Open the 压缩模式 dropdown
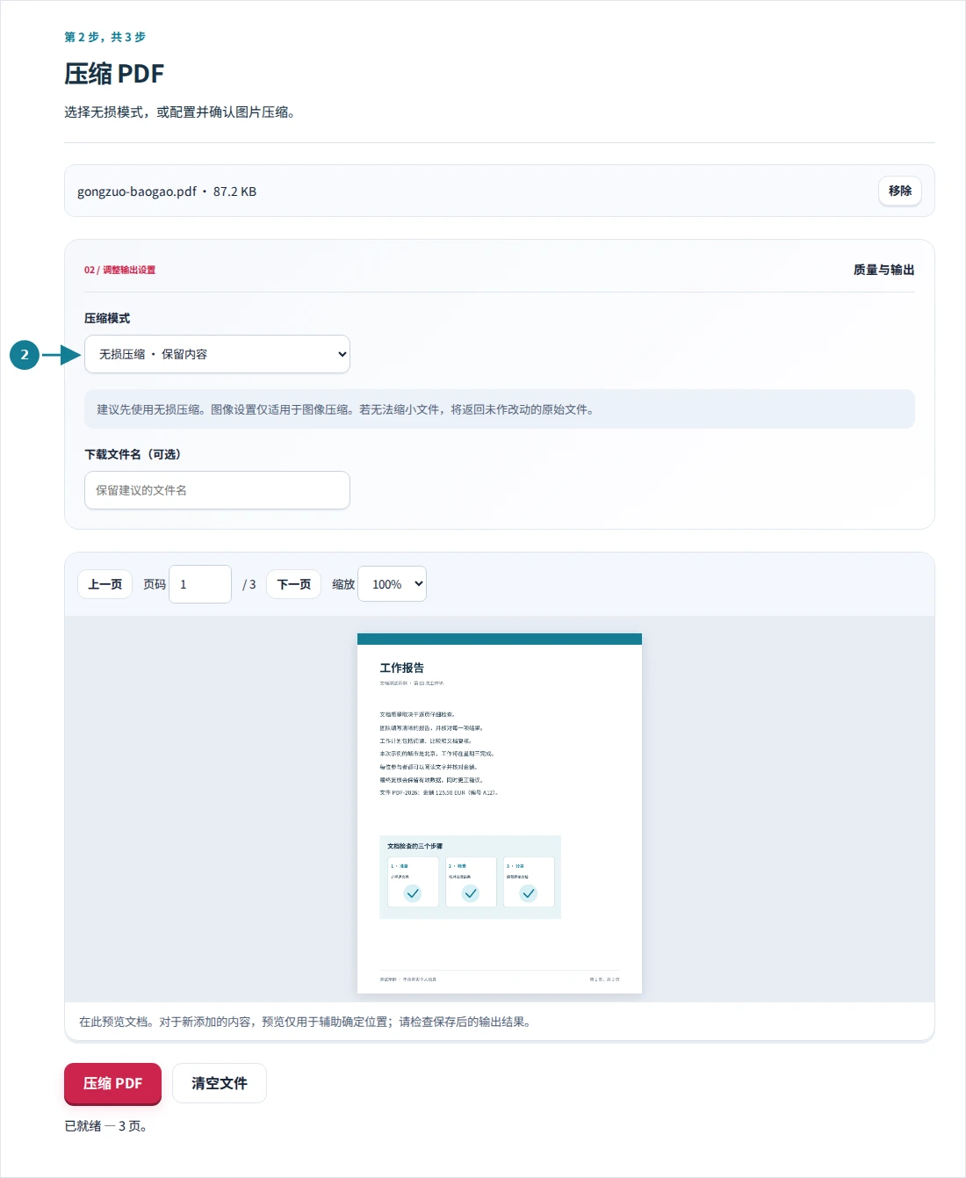This screenshot has width=966, height=1178. click(217, 354)
